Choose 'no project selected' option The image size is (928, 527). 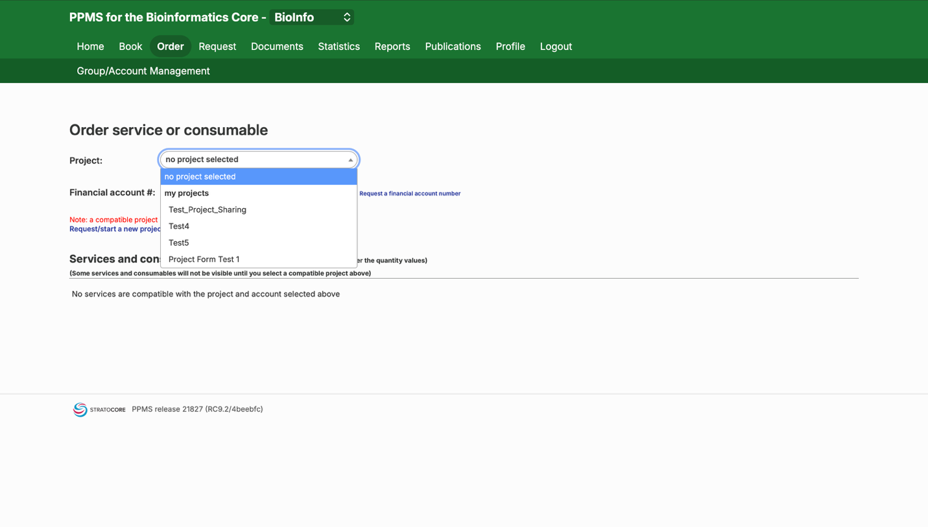259,176
